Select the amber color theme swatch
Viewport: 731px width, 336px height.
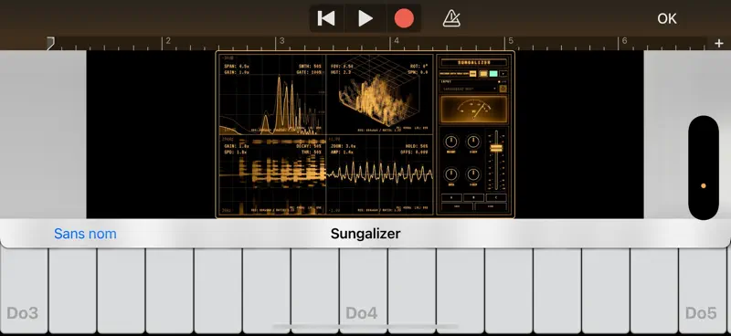483,74
